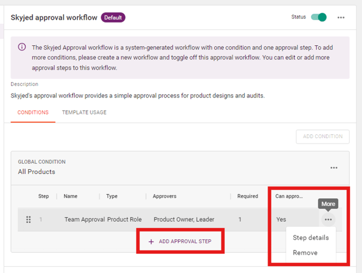Screen dimensions: 362x273
Task: Click the Required column header
Action: pyautogui.click(x=248, y=196)
